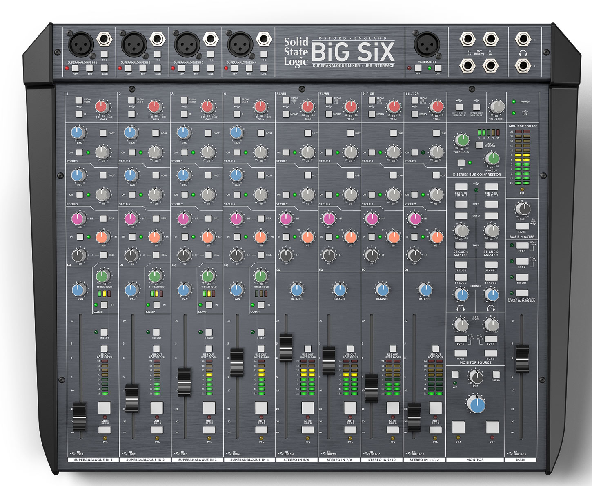The width and height of the screenshot is (592, 486).
Task: Click channel 4 ST CUE 2 PAN knob
Action: click(x=236, y=175)
